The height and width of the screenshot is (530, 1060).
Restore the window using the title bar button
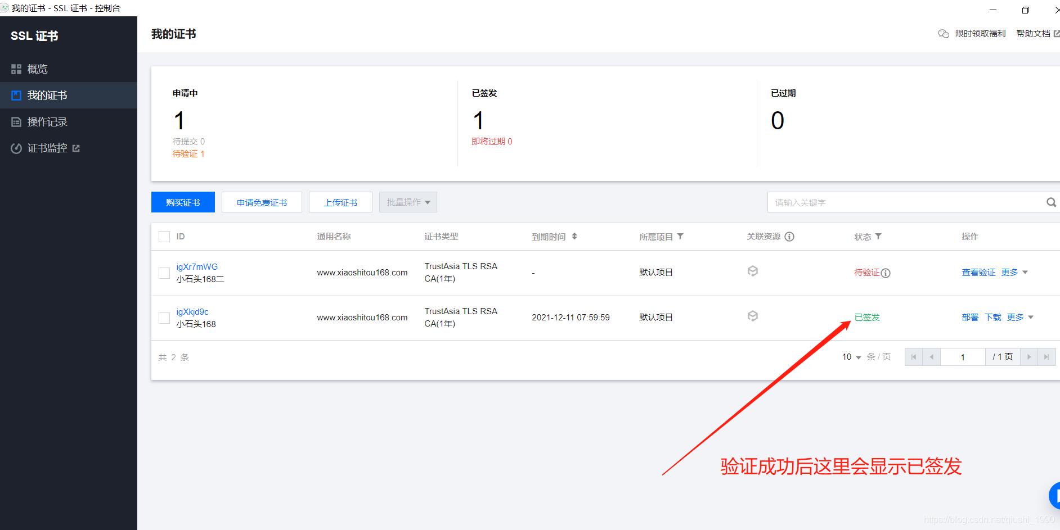tap(1026, 10)
